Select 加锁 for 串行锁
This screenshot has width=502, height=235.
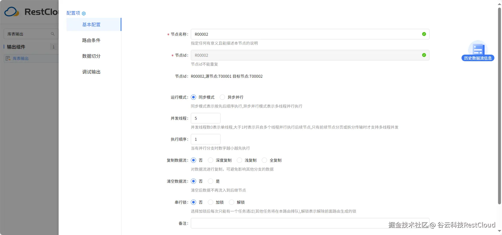pyautogui.click(x=211, y=202)
